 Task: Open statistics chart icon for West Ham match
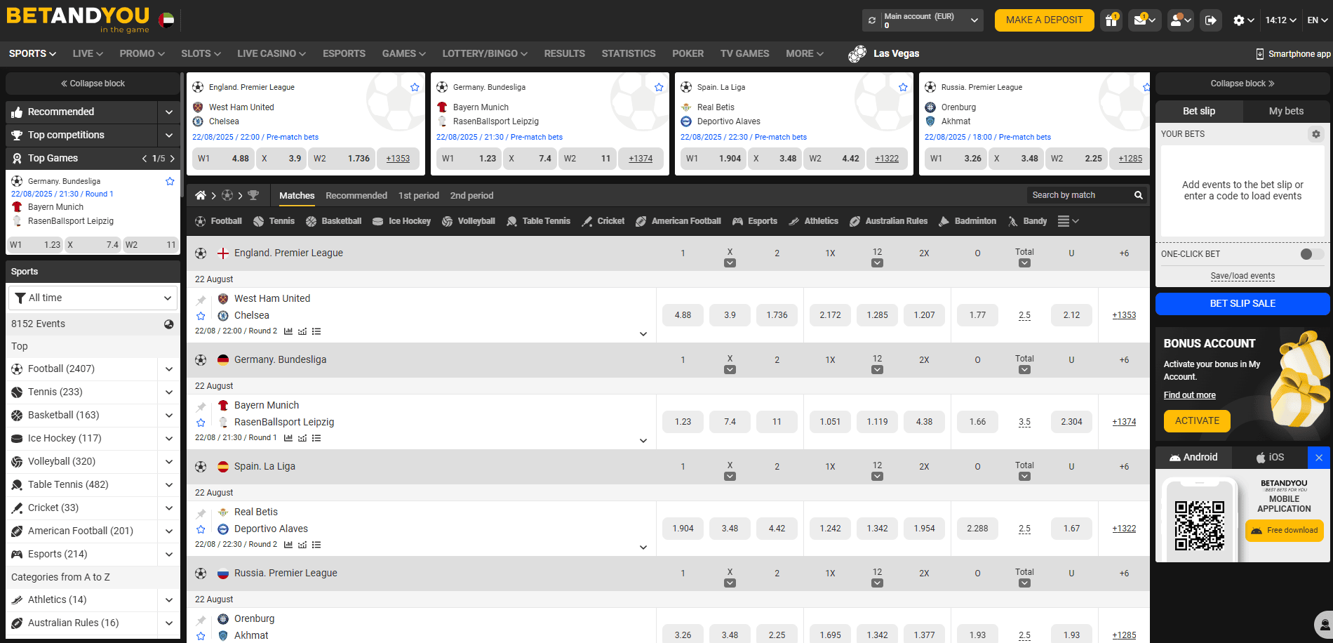pos(288,331)
